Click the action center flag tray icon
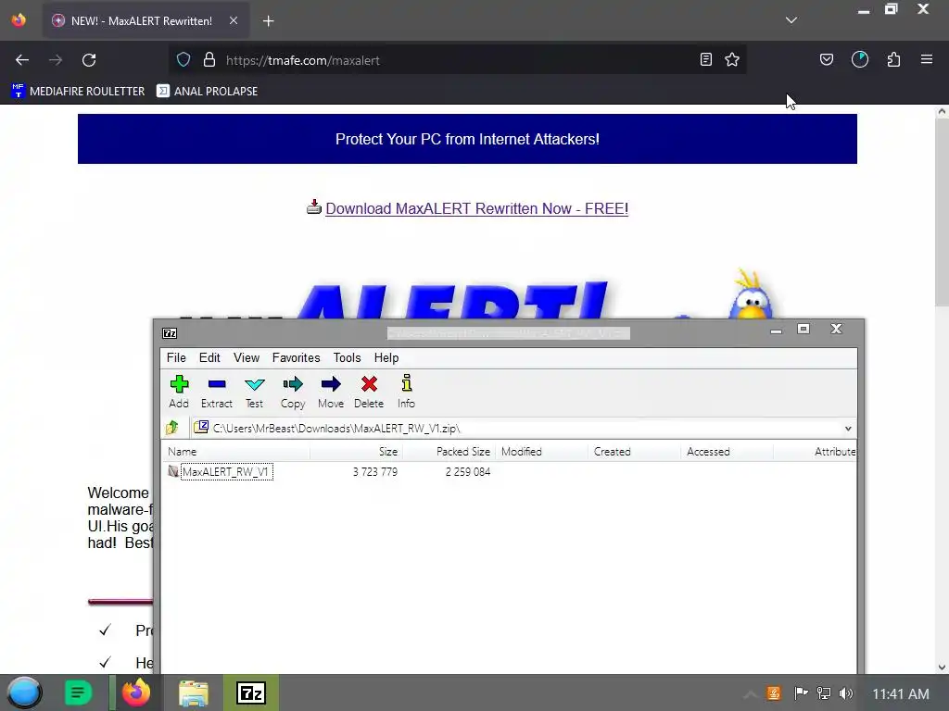The width and height of the screenshot is (949, 711). coord(801,693)
